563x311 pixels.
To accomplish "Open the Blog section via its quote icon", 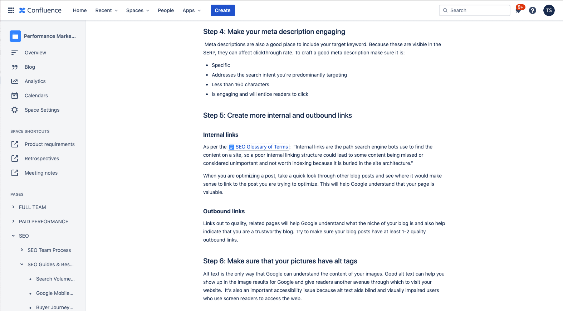I will 15,67.
